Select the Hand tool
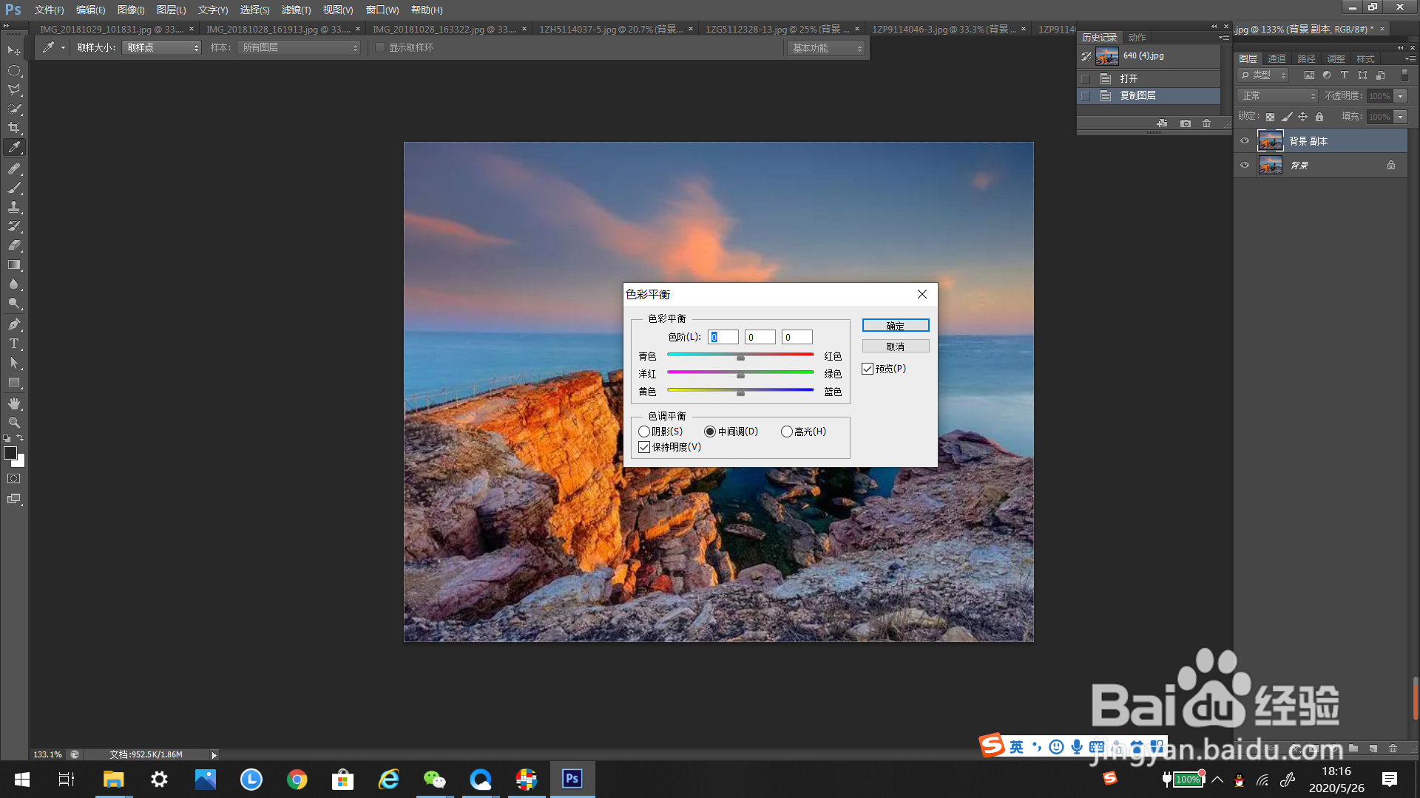Screen dimensions: 1420x798 pyautogui.click(x=14, y=403)
